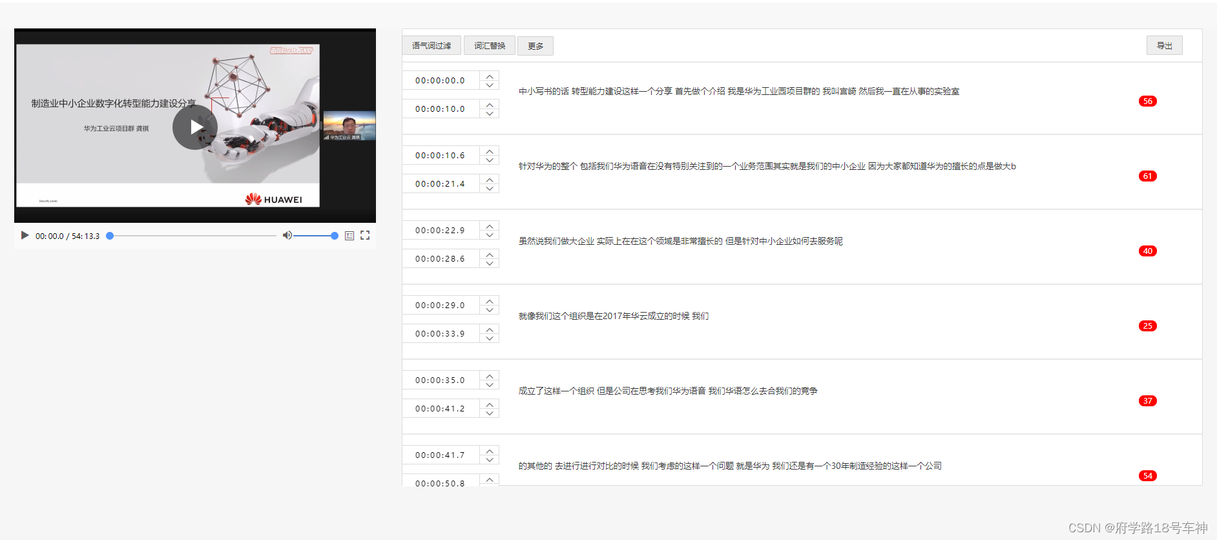Increase the 00:00:41.7 time with up arrow

490,450
